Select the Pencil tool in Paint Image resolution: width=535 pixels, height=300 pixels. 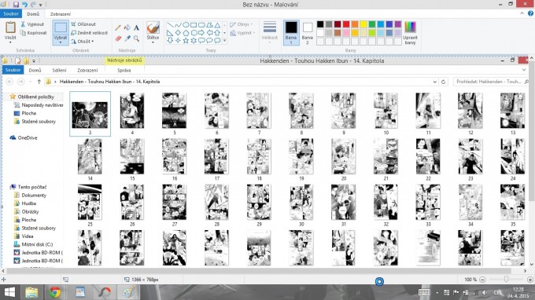click(118, 28)
